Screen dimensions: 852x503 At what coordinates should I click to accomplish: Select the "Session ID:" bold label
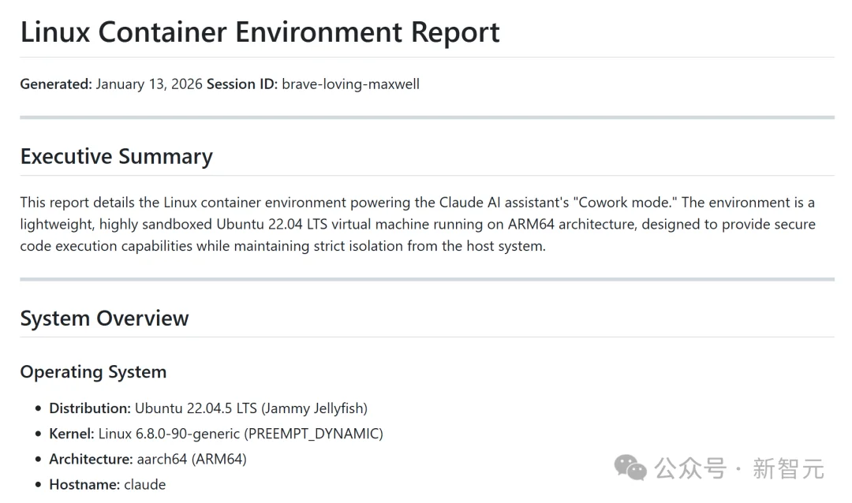pyautogui.click(x=242, y=84)
